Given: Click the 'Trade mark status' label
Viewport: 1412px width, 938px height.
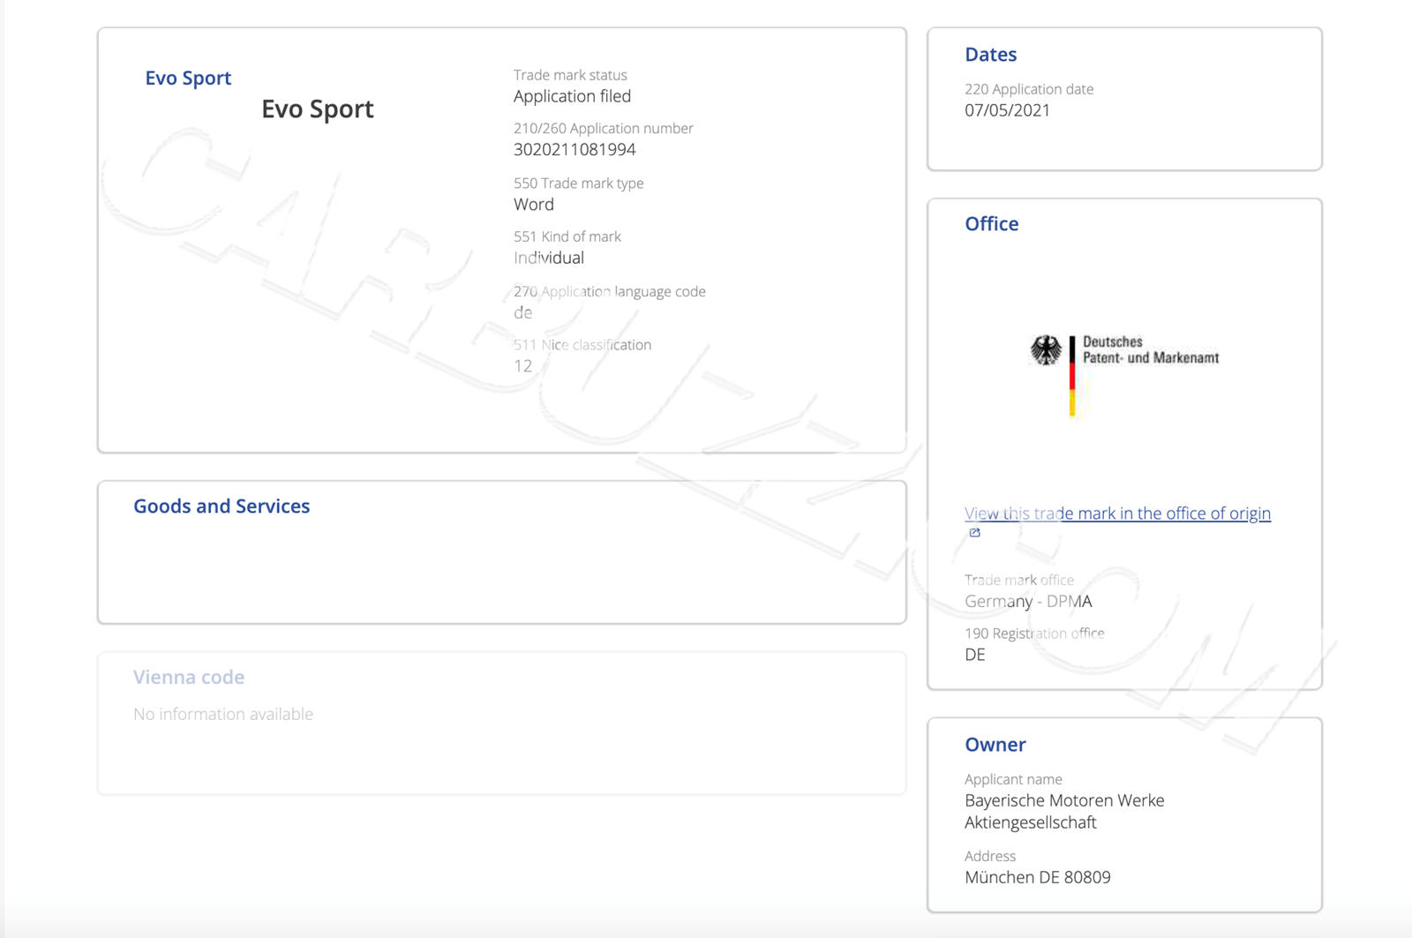Looking at the screenshot, I should coord(570,75).
